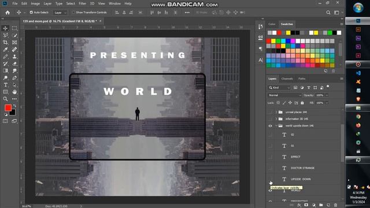
Task: Show the unreal places group
Action: [270, 112]
